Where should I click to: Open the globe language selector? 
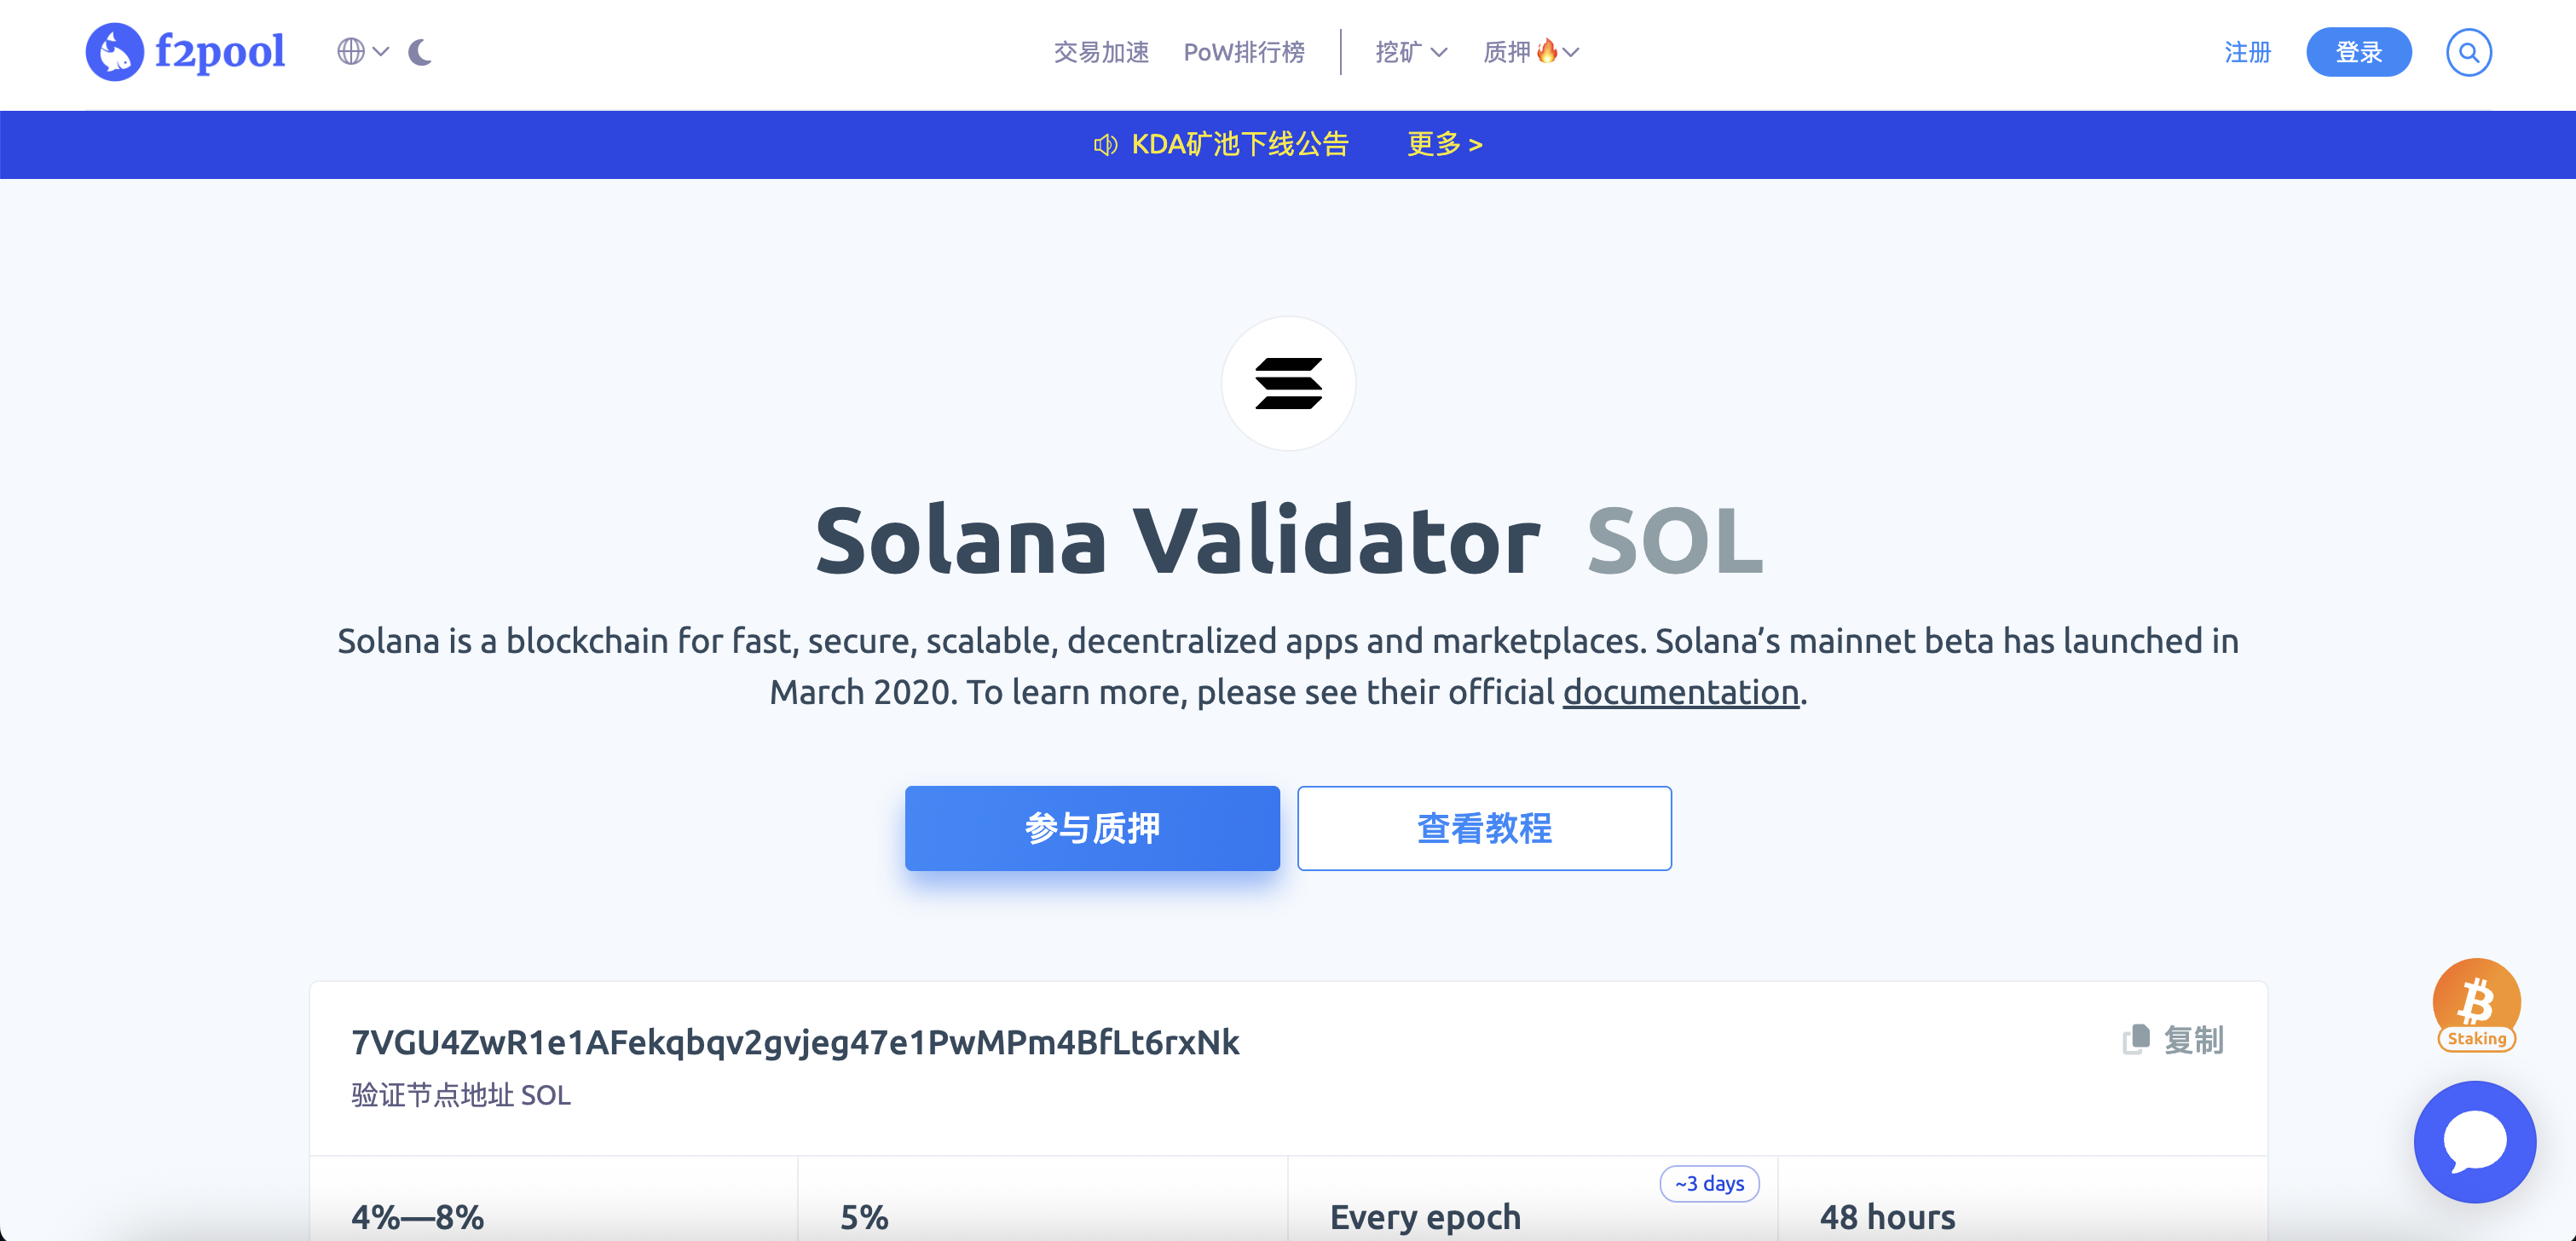[x=362, y=52]
